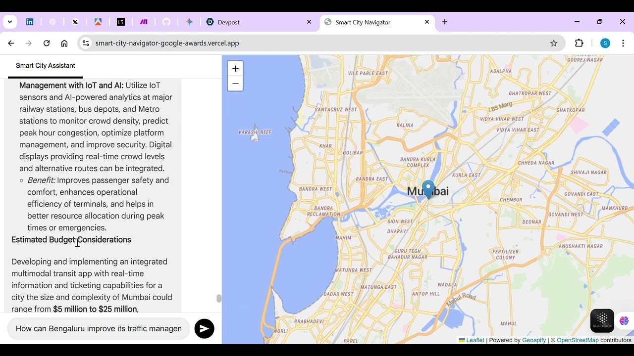Expand the tab search dropdown
The image size is (634, 356).
coord(10,22)
